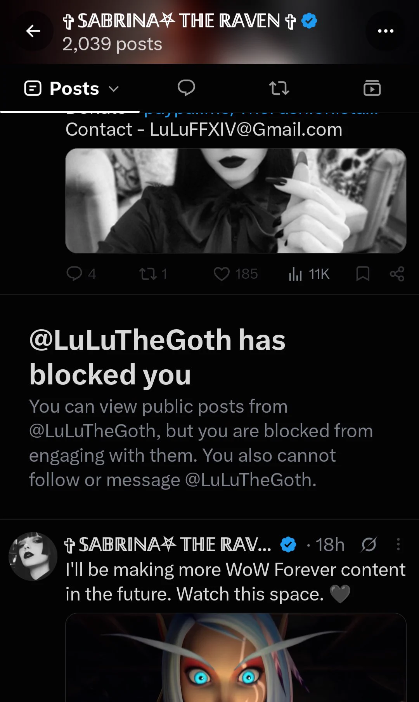Open black-and-white goth photo

(236, 201)
